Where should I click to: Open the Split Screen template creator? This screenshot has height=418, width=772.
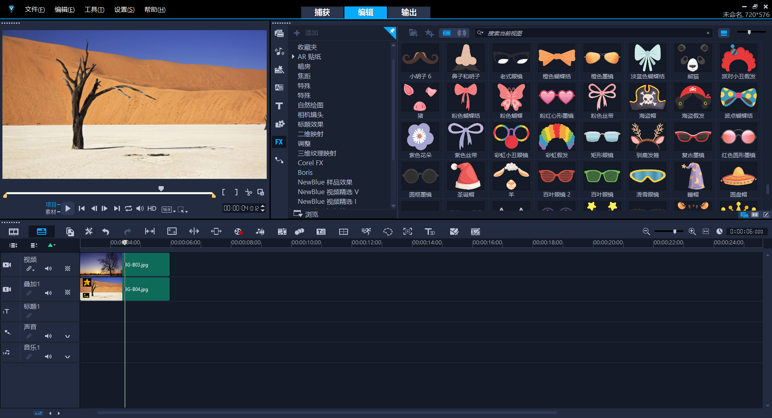pos(344,232)
